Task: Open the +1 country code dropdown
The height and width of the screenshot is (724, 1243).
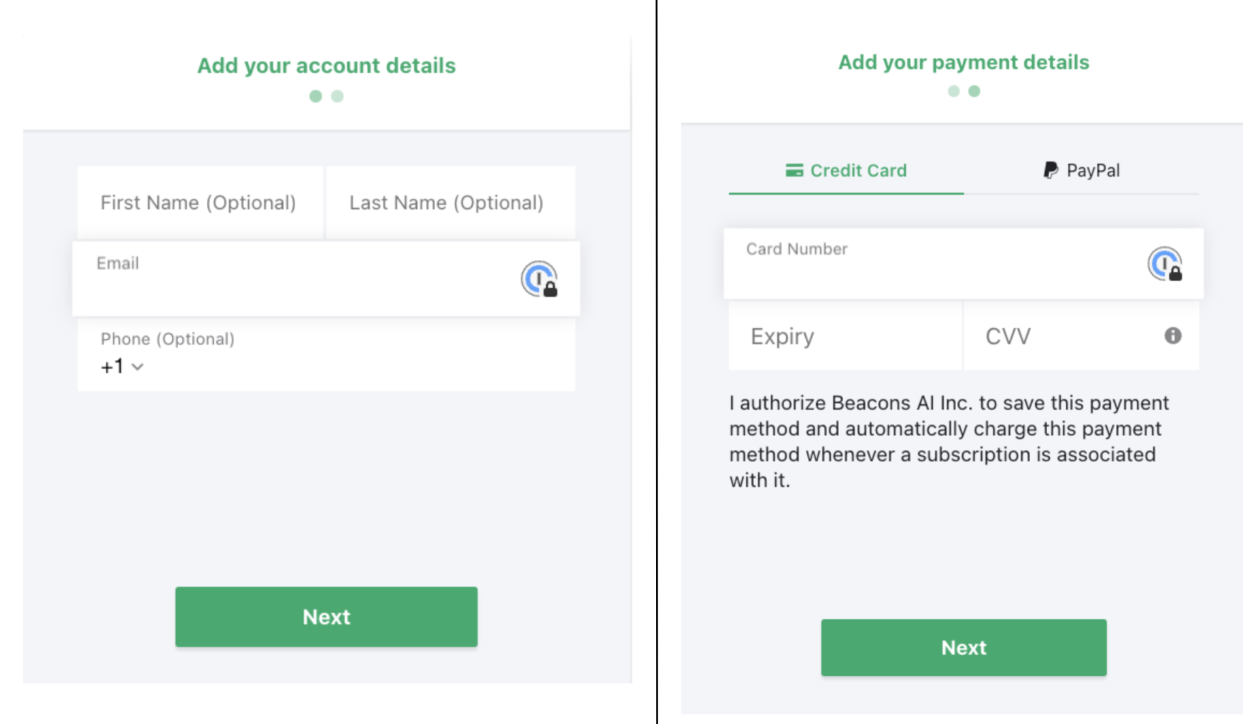Action: click(x=122, y=367)
